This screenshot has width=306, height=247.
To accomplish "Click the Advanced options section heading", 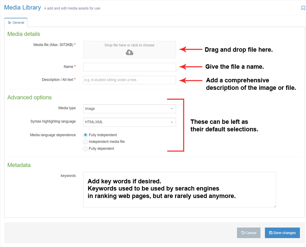I will point(30,97).
